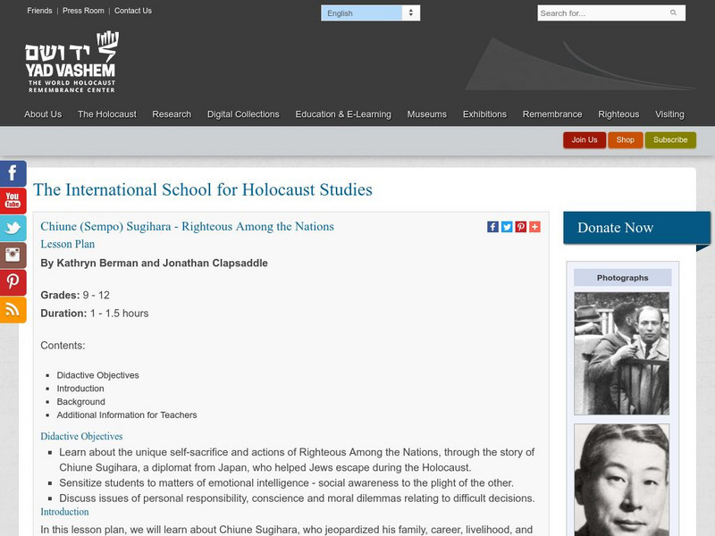Jump to Background contents item
This screenshot has width=715, height=536.
(x=80, y=401)
